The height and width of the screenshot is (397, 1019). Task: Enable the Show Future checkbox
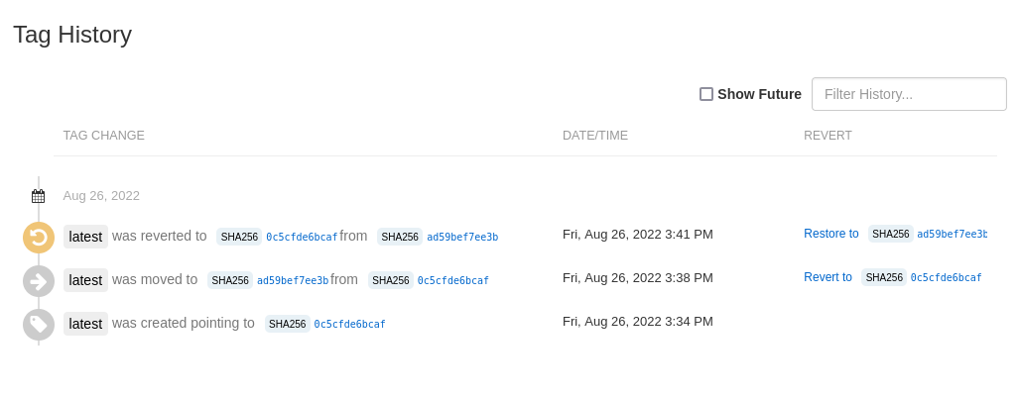click(x=706, y=94)
